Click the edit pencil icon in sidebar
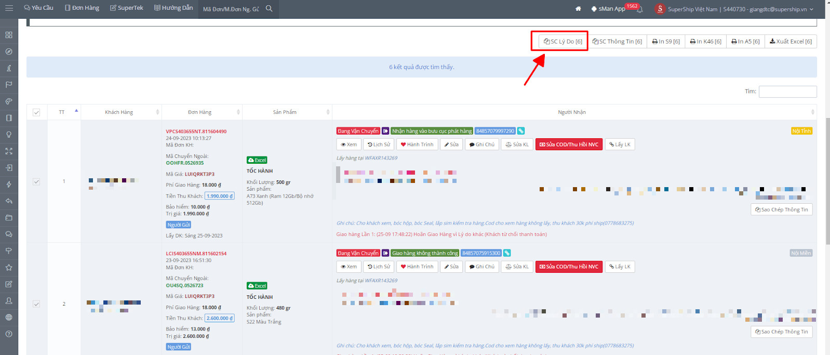Image resolution: width=830 pixels, height=355 pixels. (x=9, y=284)
